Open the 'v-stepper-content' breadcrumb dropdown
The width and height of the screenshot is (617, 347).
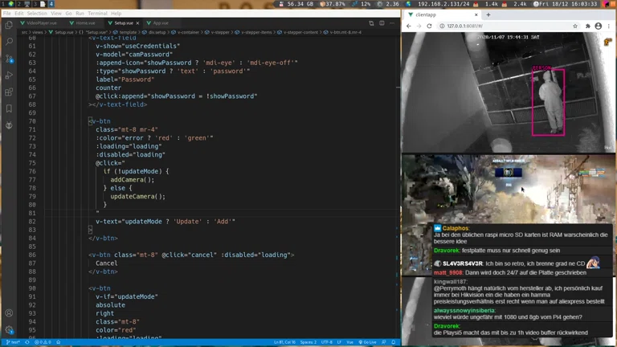[x=298, y=32]
